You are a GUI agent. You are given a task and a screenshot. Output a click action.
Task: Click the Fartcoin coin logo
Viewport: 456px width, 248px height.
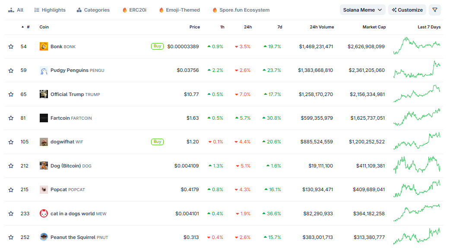point(44,118)
